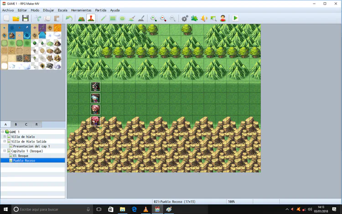Select the Ellipse drawing tool

tap(122, 18)
